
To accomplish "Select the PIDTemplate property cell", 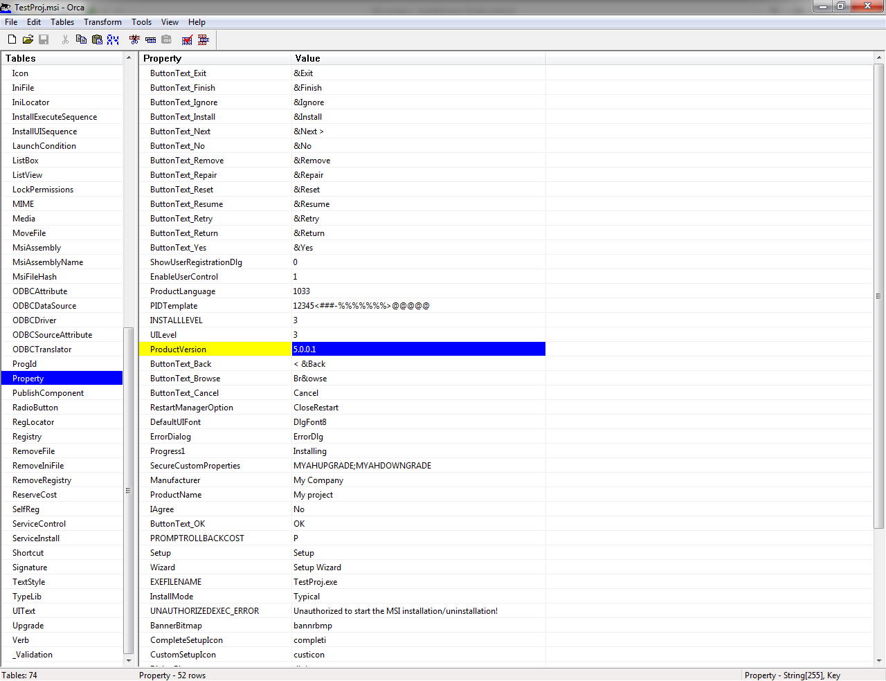I will coord(215,306).
